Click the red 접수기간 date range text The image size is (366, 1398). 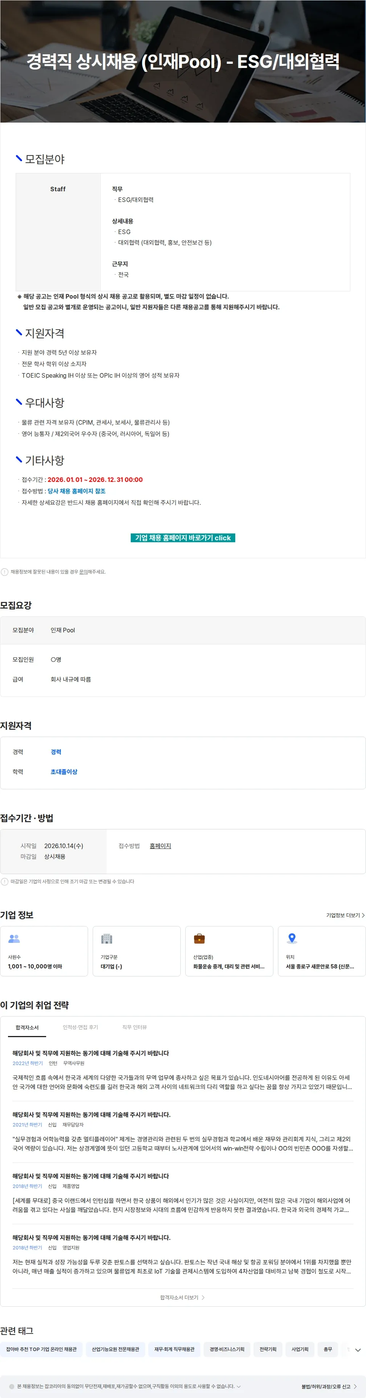pyautogui.click(x=95, y=480)
